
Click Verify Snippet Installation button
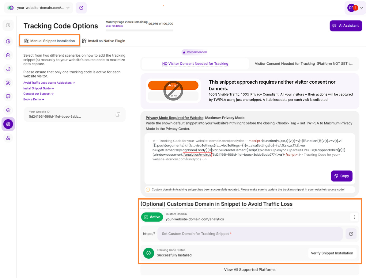point(332,253)
